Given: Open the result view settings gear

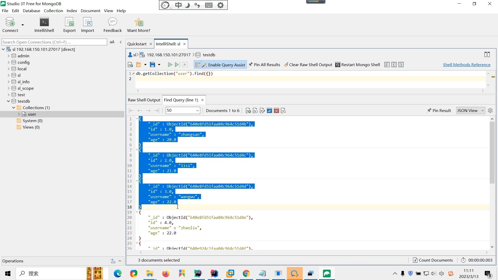Looking at the screenshot, I should coord(490,111).
